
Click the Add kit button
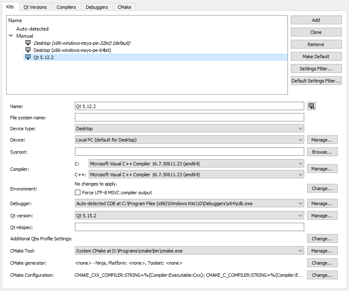pyautogui.click(x=316, y=20)
